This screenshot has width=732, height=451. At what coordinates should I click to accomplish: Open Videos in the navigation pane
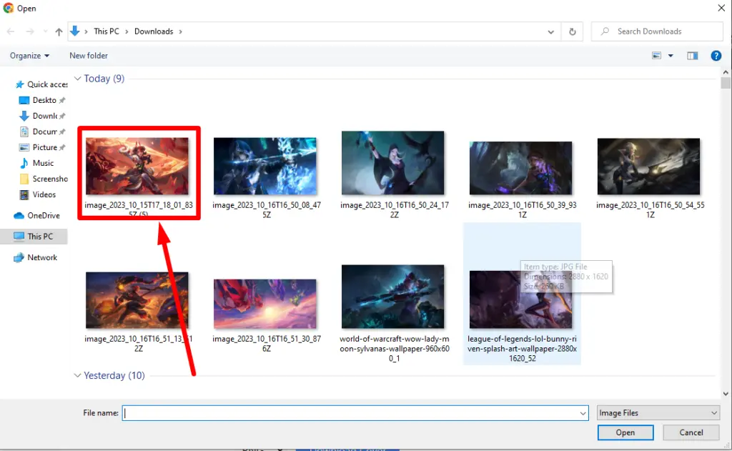click(x=37, y=194)
